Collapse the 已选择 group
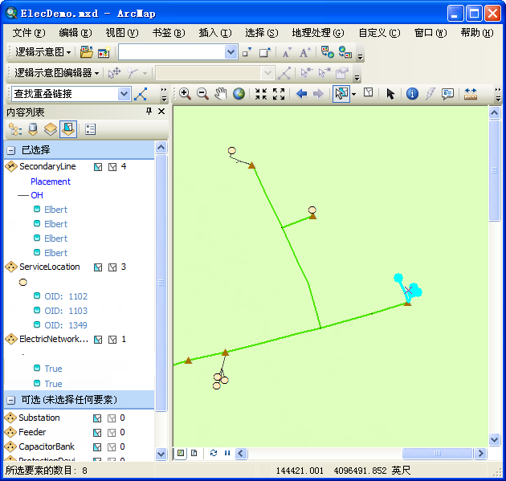 coord(11,150)
